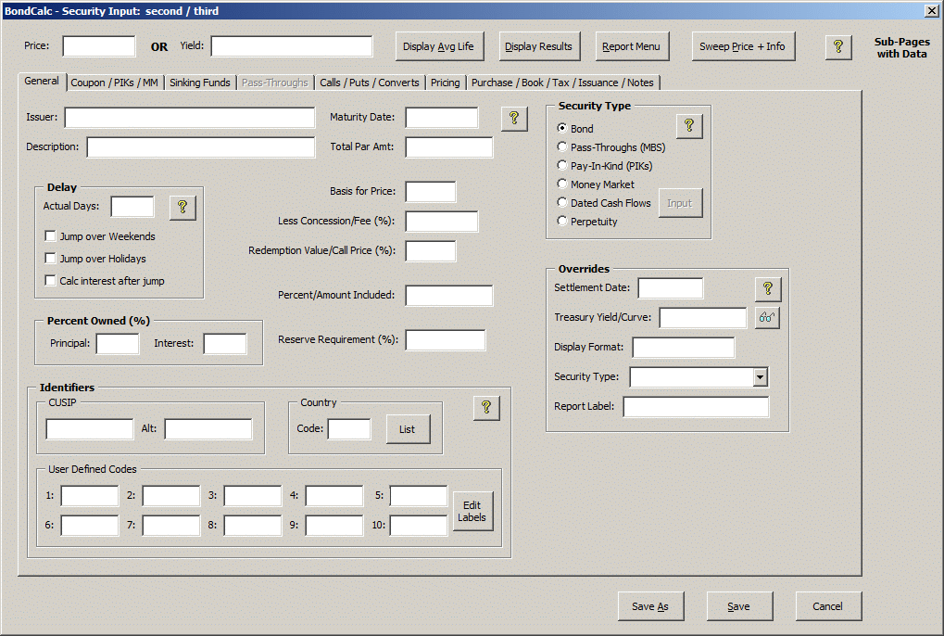
Task: Click the help icon in the Identifiers section
Action: point(486,407)
